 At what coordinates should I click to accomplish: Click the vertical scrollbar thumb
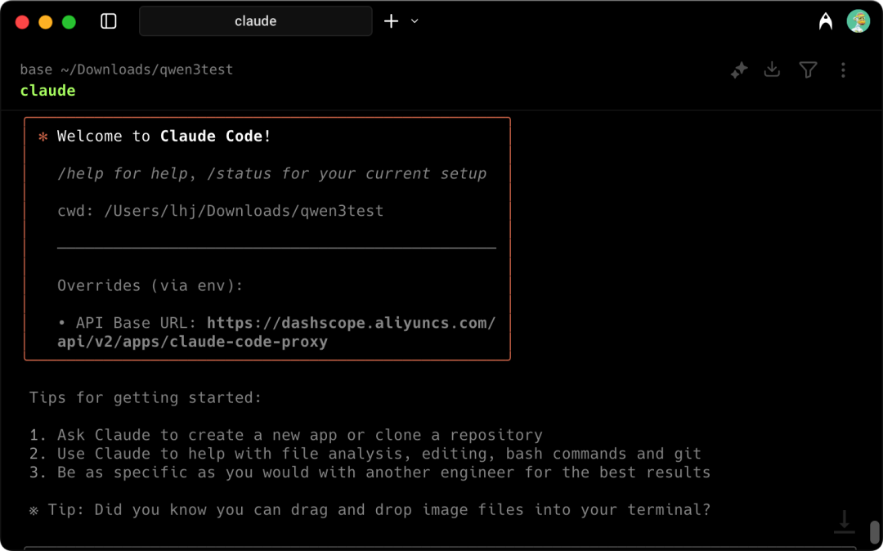874,531
